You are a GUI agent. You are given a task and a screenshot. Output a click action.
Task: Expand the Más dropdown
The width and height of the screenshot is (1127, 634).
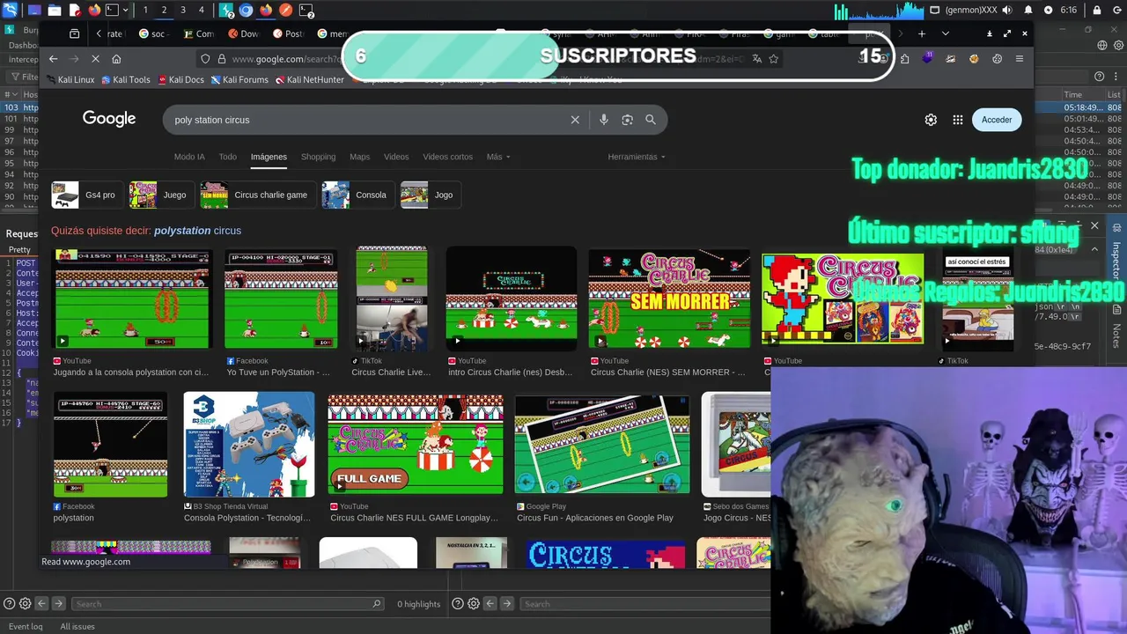pos(498,157)
